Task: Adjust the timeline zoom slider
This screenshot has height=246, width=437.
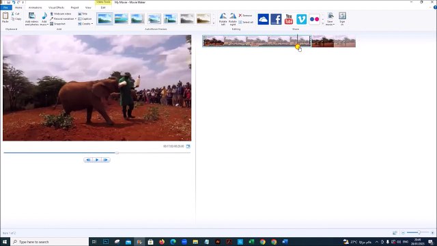Action: [x=419, y=232]
